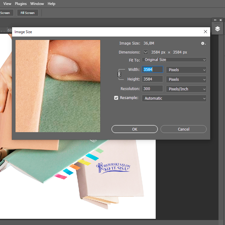Change Width units dropdown from Pixels
The height and width of the screenshot is (225, 225).
tap(186, 70)
